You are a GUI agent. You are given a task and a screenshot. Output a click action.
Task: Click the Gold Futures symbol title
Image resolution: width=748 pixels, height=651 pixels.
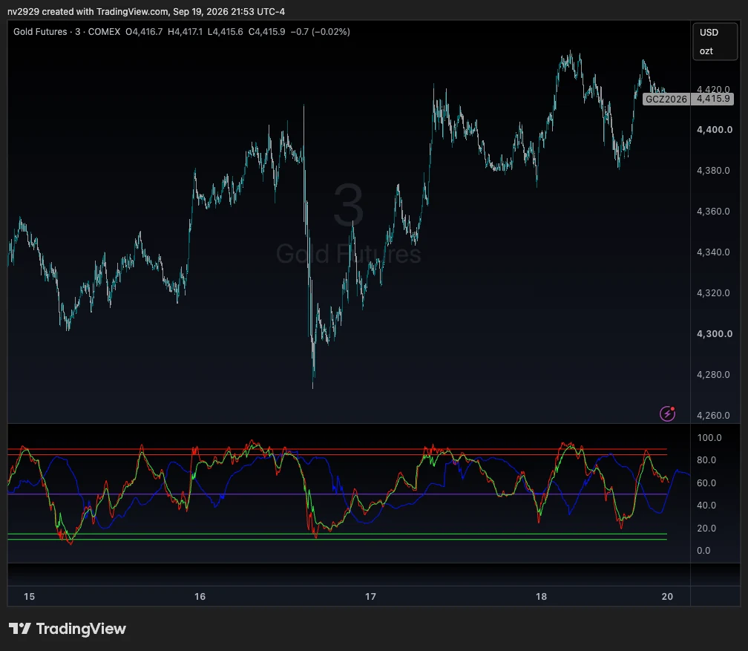tap(40, 31)
